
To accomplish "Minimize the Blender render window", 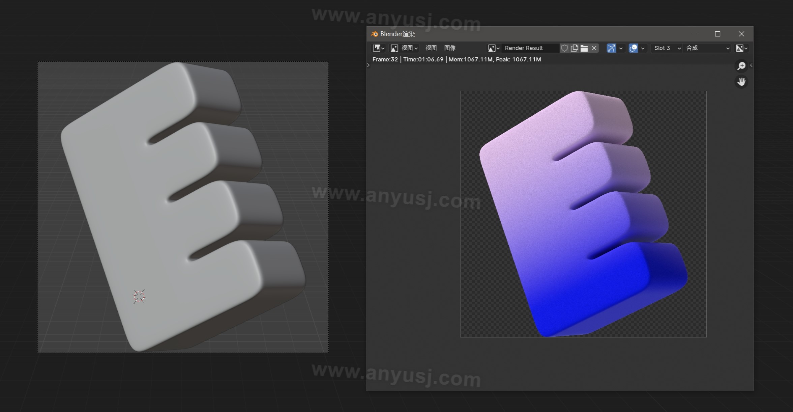I will 694,34.
